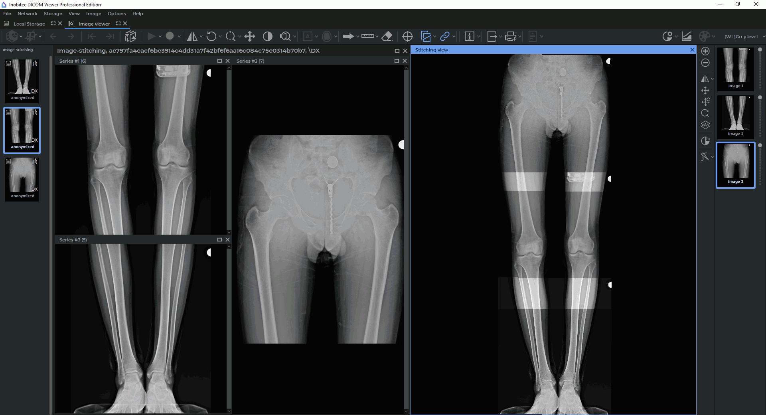Close the Series #3 (5) panel
The height and width of the screenshot is (415, 766).
click(227, 240)
